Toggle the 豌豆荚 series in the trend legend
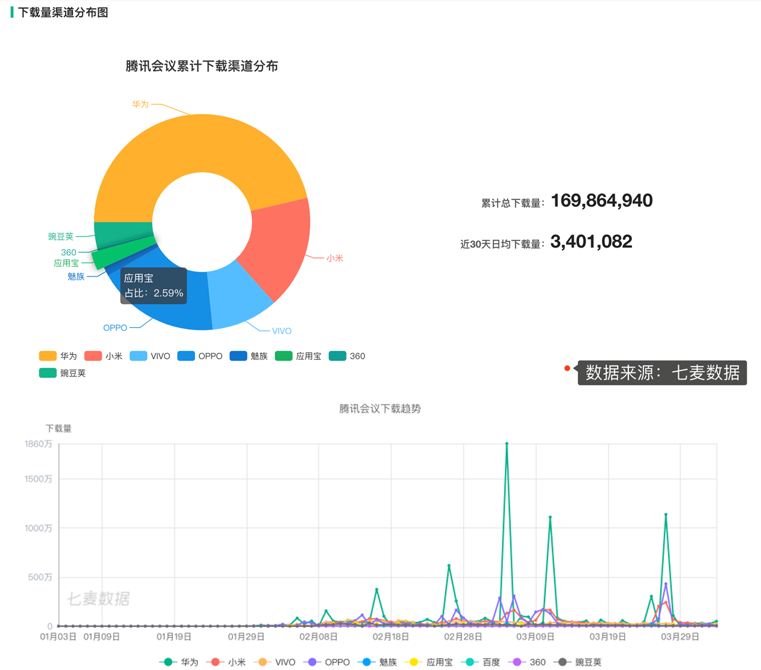Viewport: 761px width, 670px height. tap(562, 662)
